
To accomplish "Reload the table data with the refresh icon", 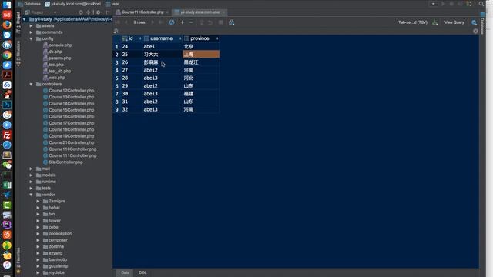I will coord(172,22).
